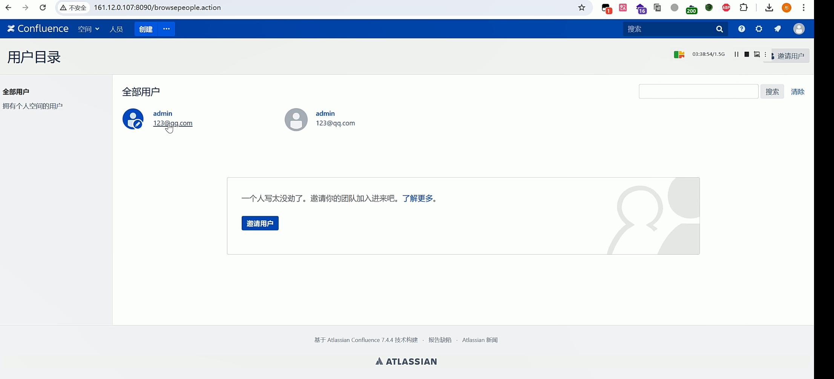834x379 pixels.
Task: Open the admin name link beside the blue avatar
Action: pos(163,113)
